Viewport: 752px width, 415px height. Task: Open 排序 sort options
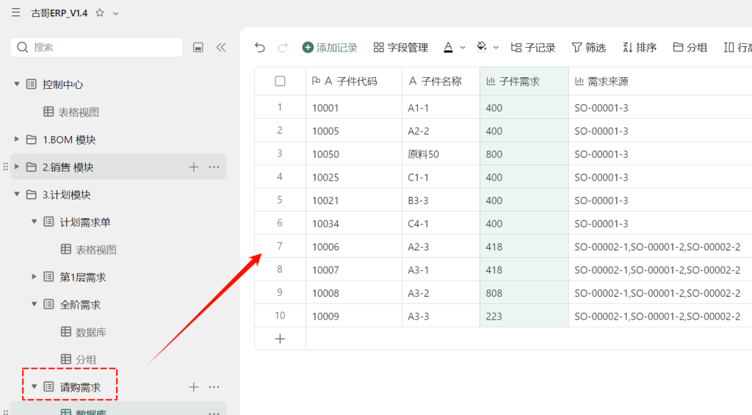[x=640, y=48]
